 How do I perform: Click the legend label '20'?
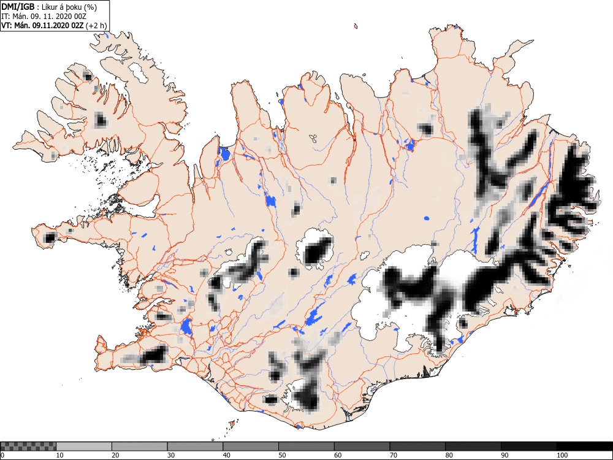115,455
